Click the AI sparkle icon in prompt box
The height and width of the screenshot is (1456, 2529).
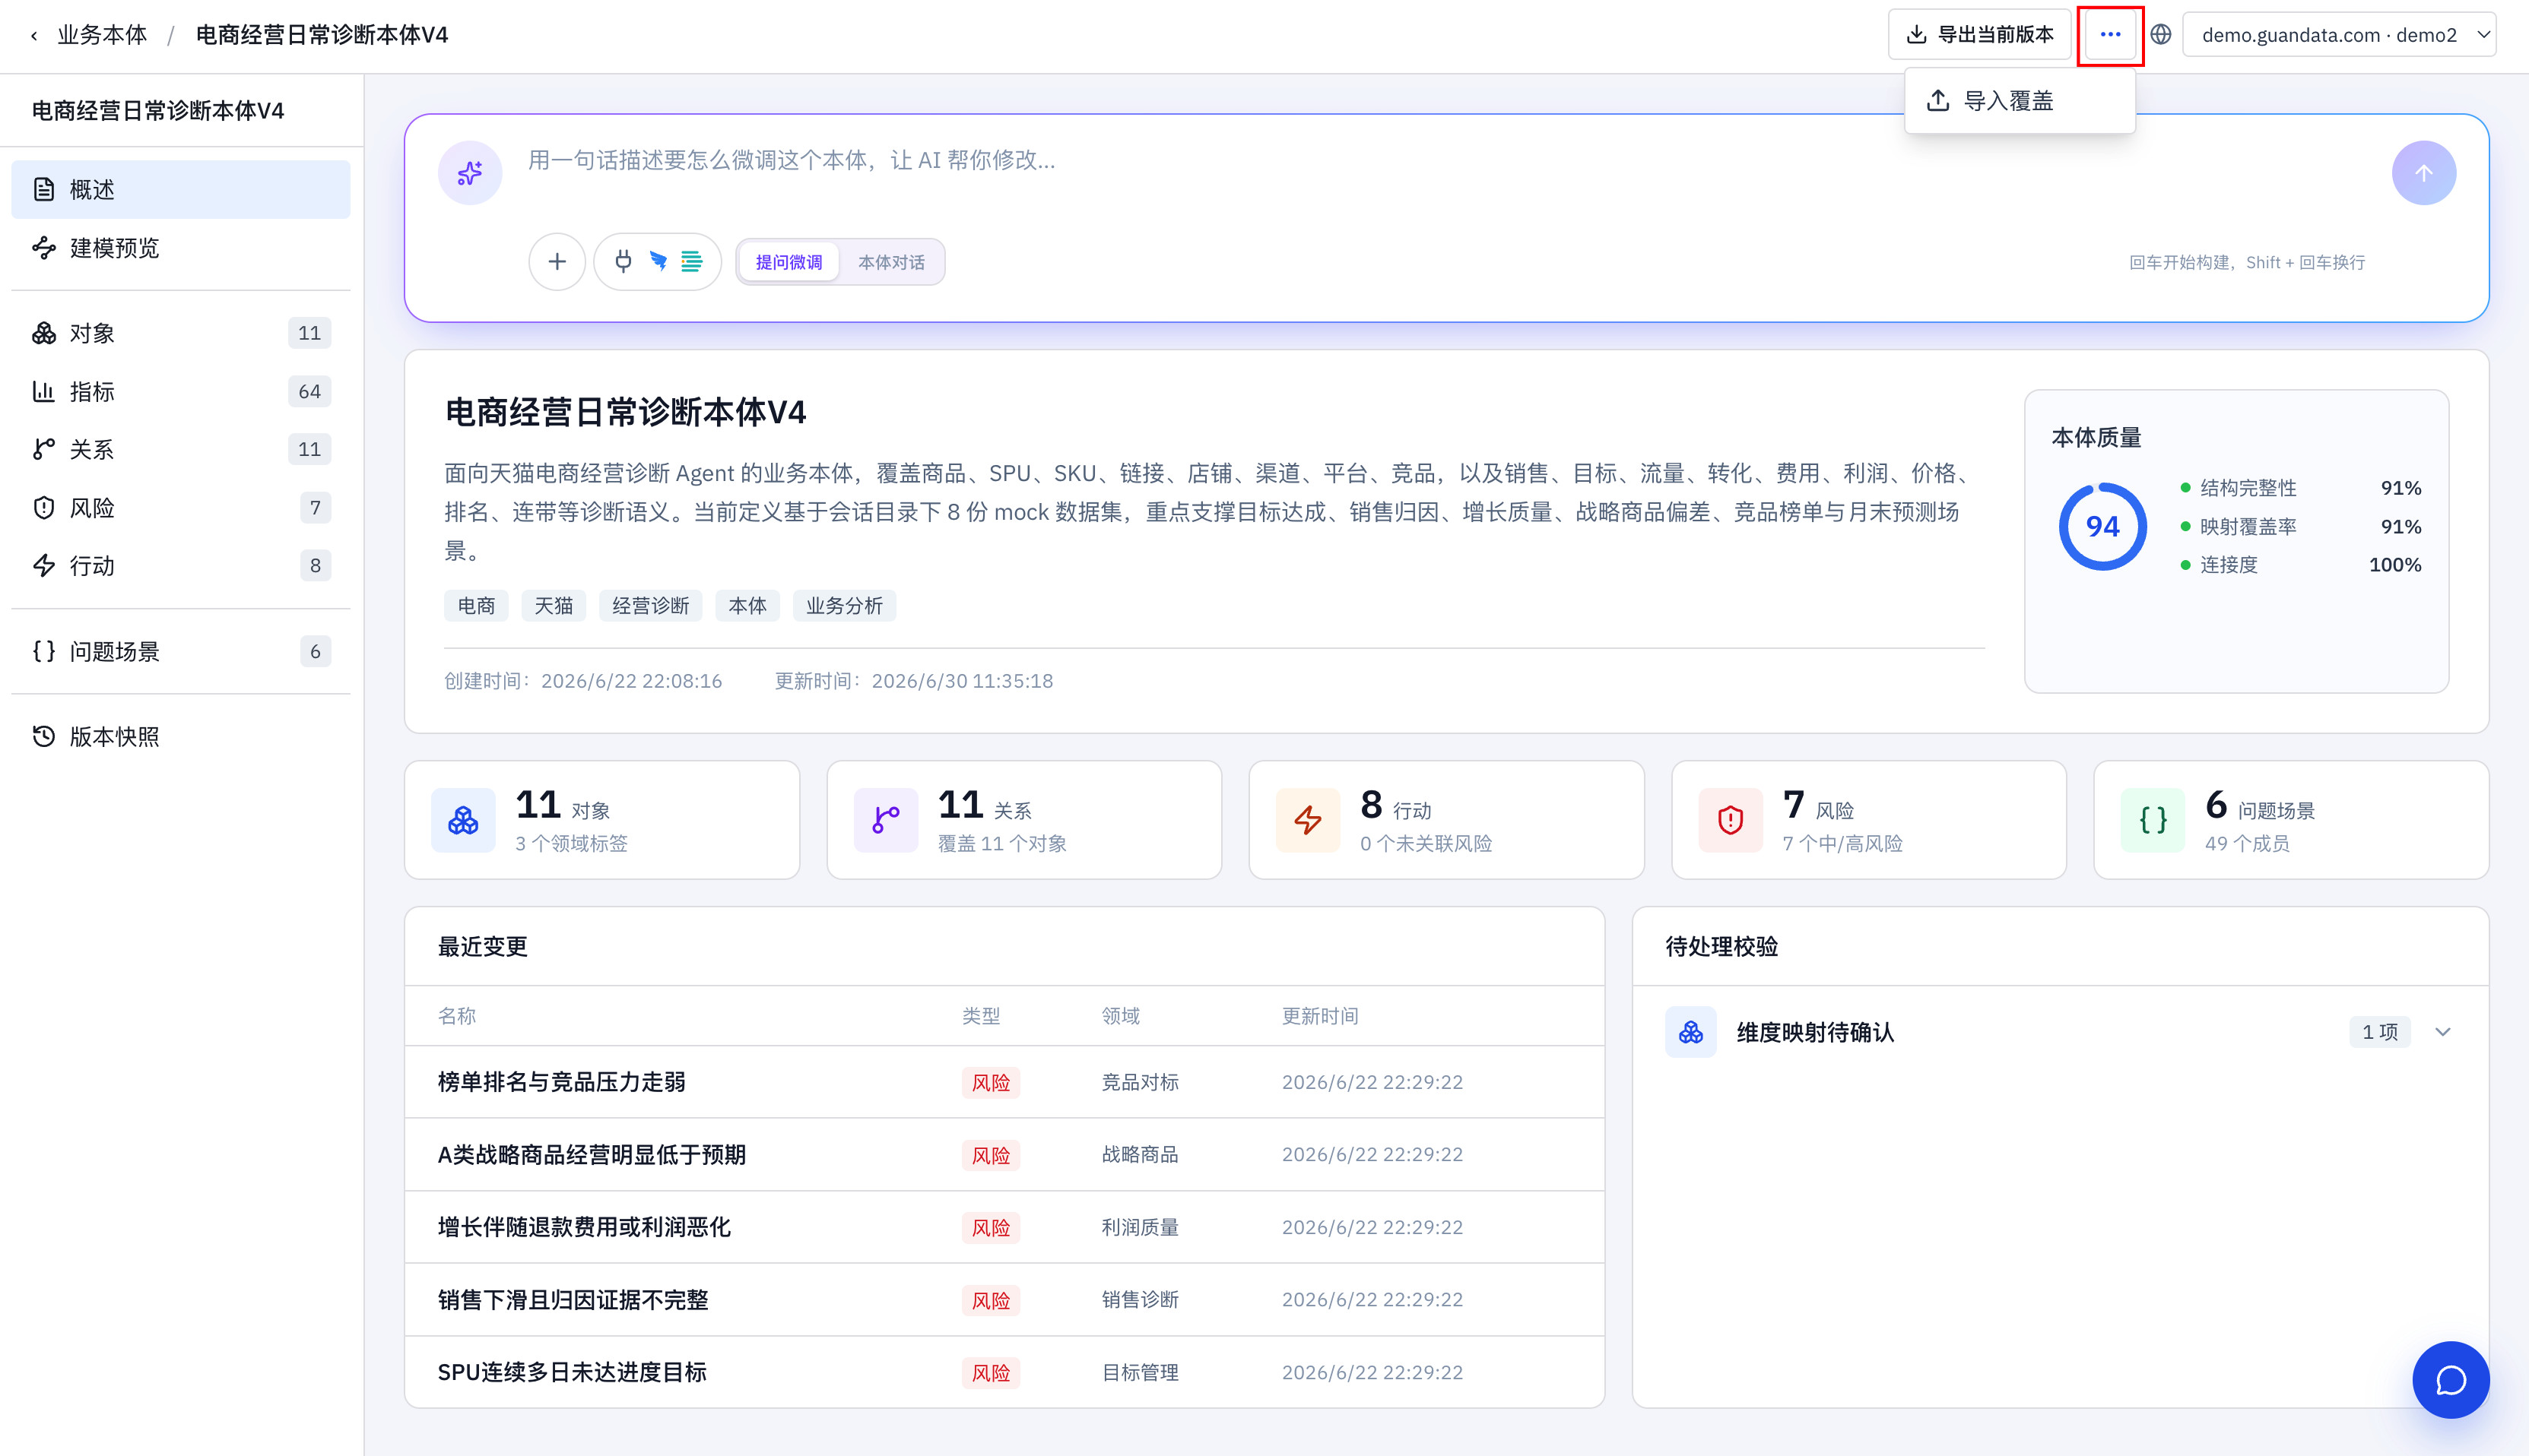pos(469,173)
